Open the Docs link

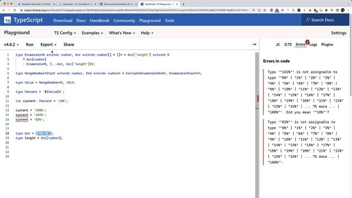point(81,20)
